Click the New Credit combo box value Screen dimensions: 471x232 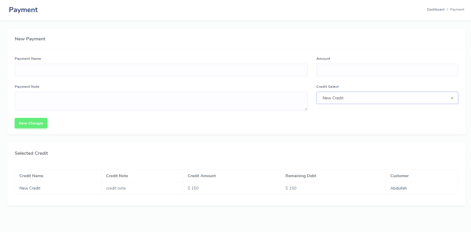[x=333, y=98]
